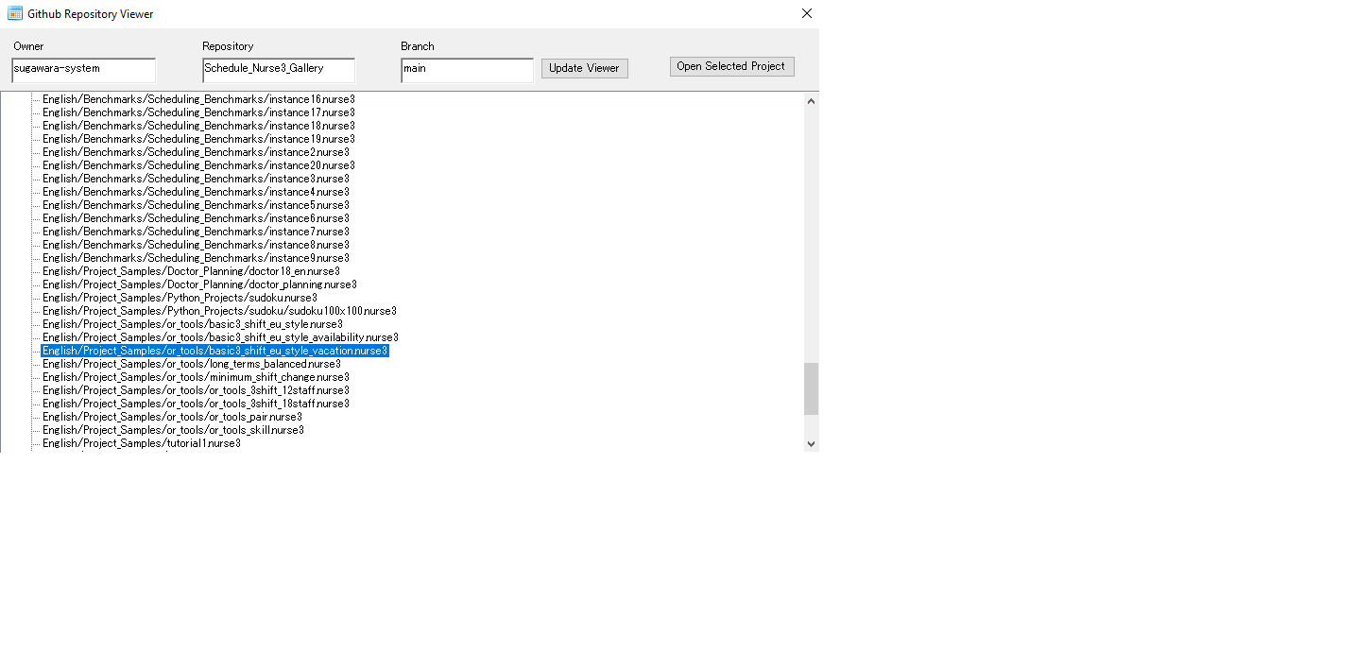Screen dimensions: 1355x654
Task: Choose minimum_shift_change.nurse3 in the tree
Action: 196,377
